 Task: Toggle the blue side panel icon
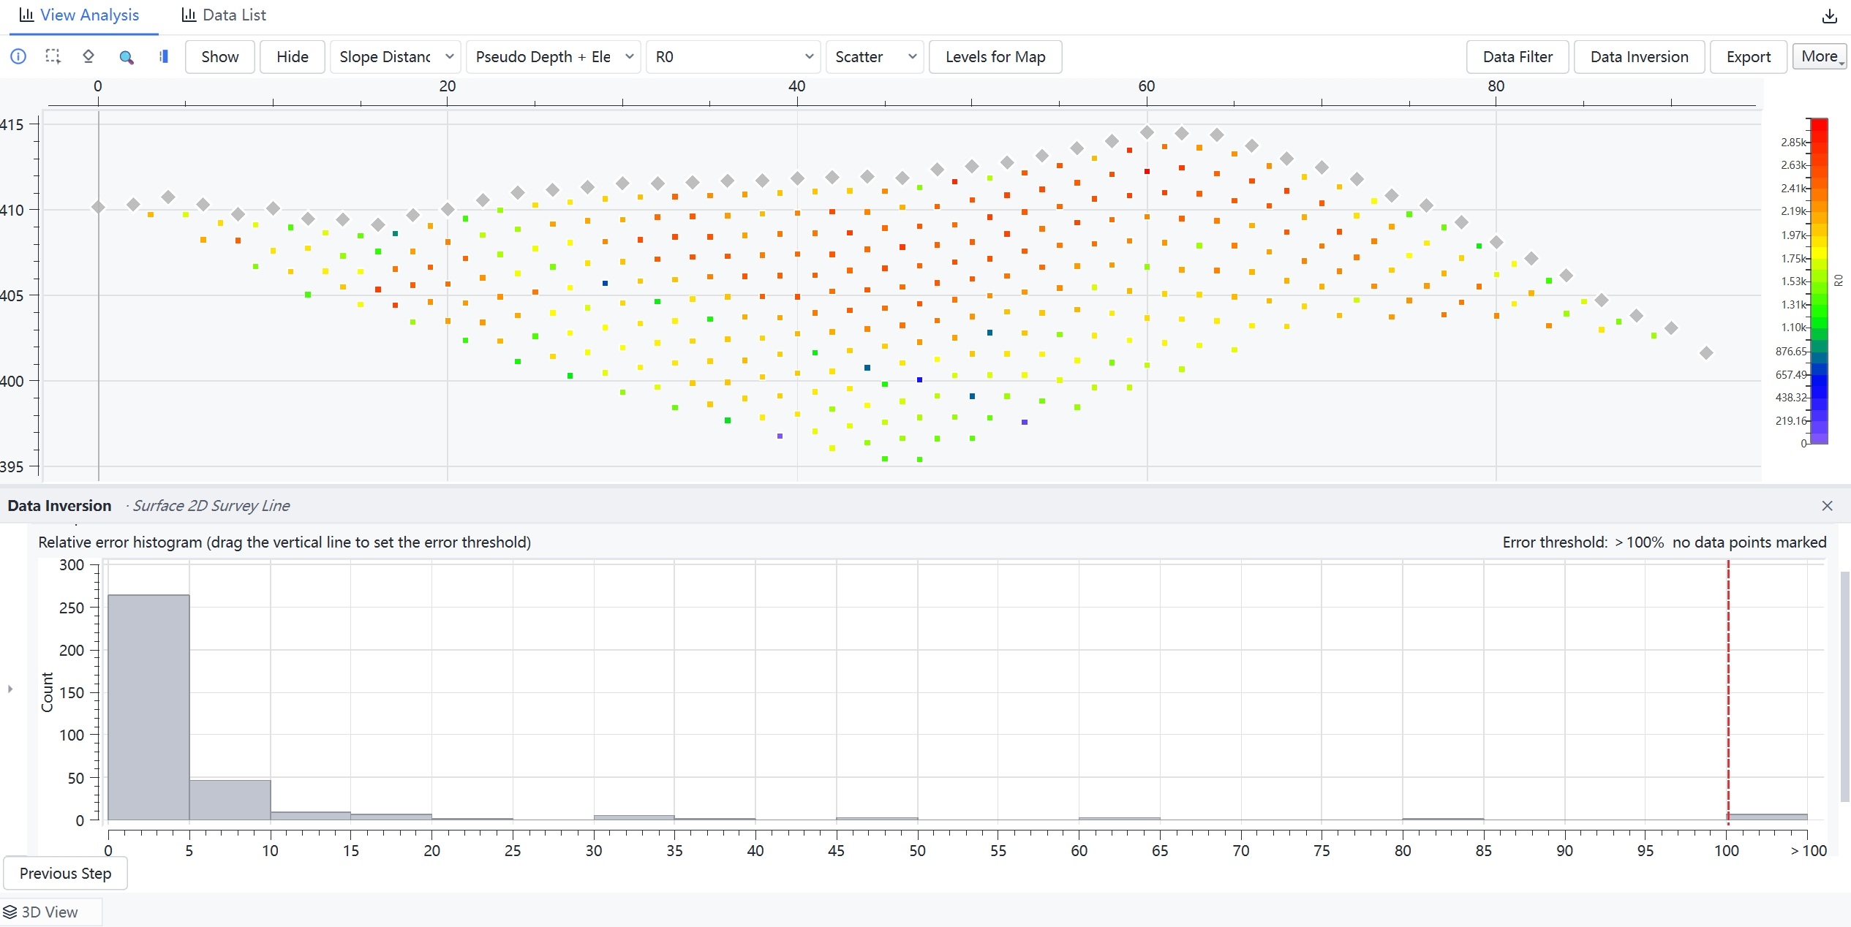pos(164,56)
